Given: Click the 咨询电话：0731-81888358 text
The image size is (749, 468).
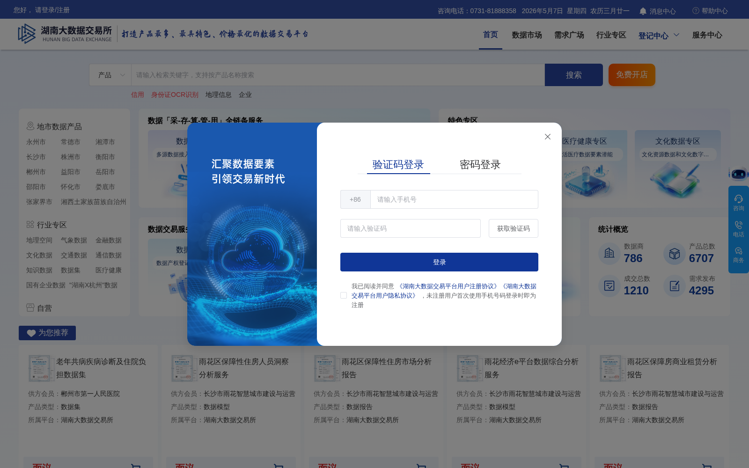Looking at the screenshot, I should pos(477,11).
